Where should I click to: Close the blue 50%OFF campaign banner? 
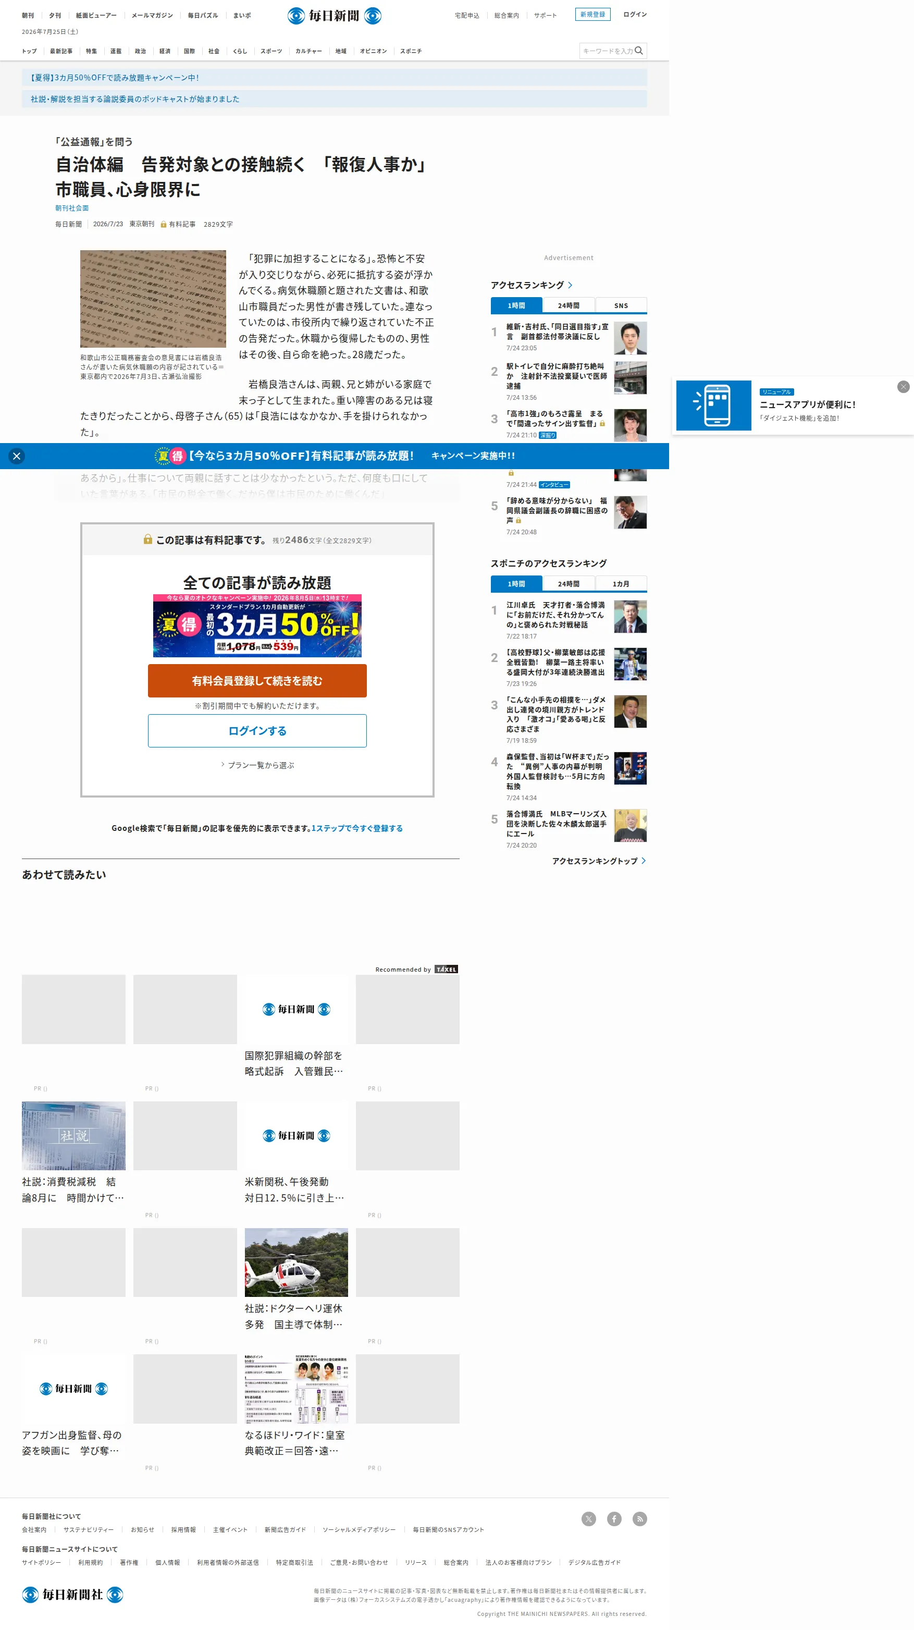click(17, 456)
